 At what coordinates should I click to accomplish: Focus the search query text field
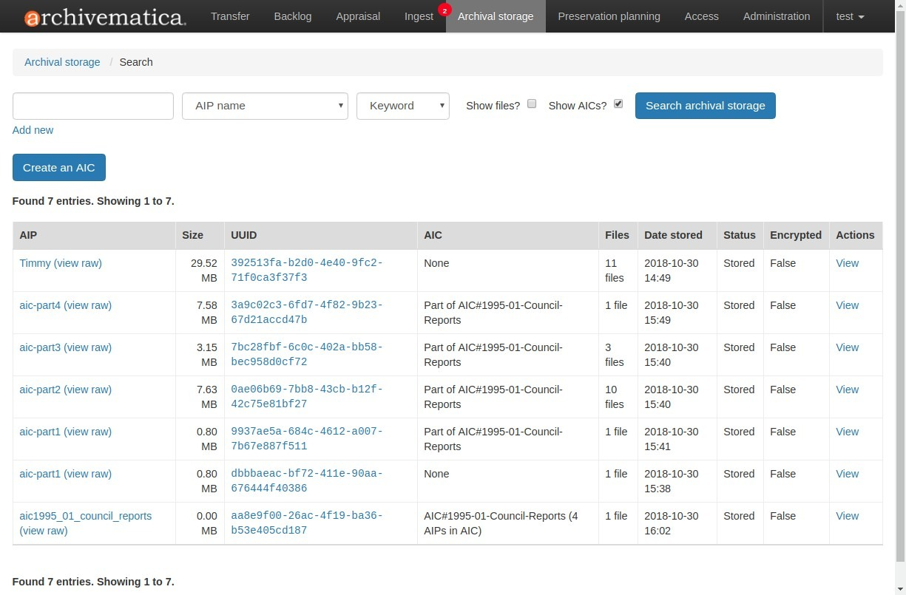point(93,106)
